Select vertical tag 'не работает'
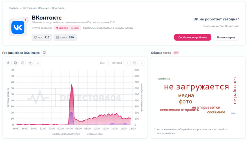The height and width of the screenshot is (141, 247). click(x=235, y=90)
